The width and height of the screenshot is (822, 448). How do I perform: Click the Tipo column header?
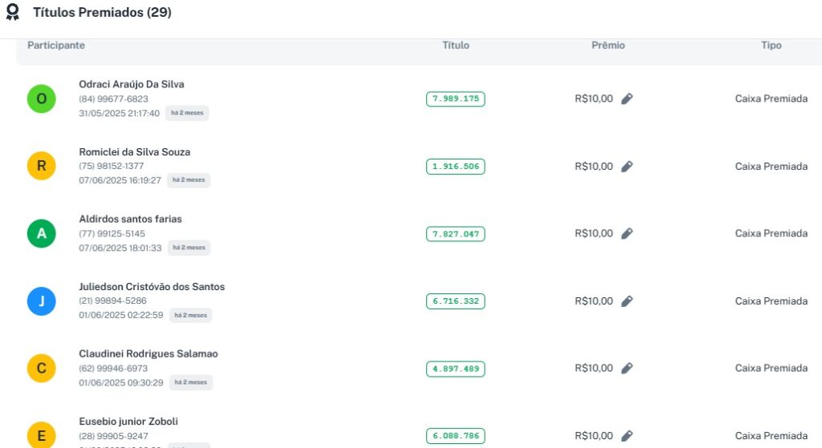[x=771, y=46]
